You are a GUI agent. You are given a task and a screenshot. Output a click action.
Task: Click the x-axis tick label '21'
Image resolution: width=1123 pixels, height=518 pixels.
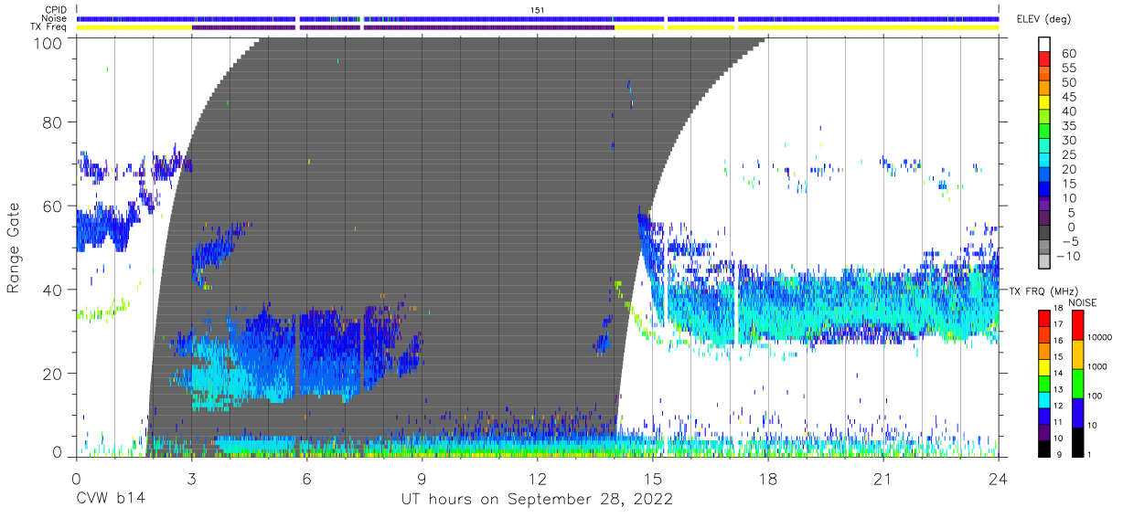(883, 479)
